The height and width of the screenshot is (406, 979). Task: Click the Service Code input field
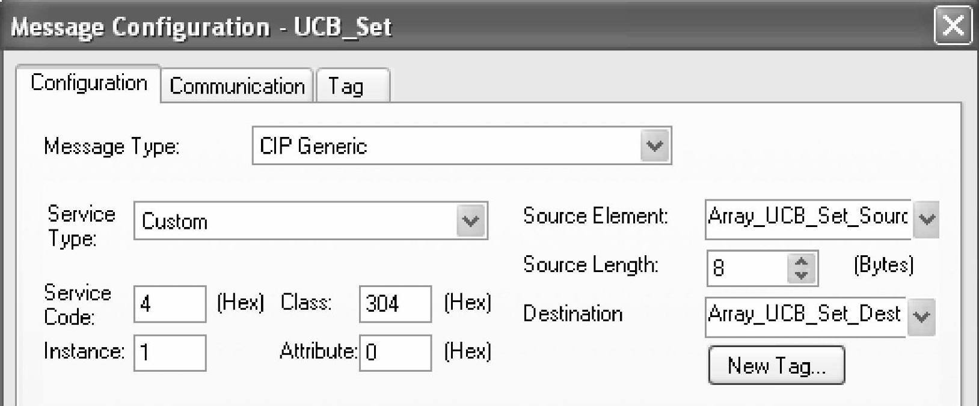tap(170, 304)
